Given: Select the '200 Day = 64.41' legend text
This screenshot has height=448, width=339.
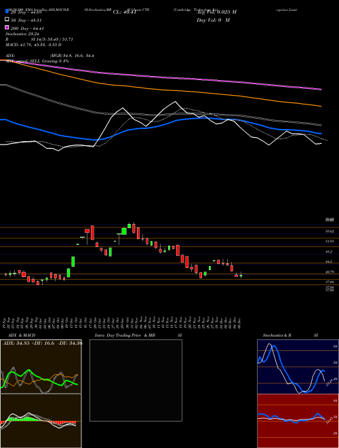Looking at the screenshot, I should point(27,29).
